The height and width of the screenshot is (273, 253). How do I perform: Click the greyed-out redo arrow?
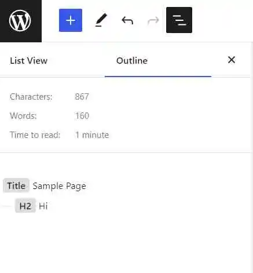pos(153,20)
